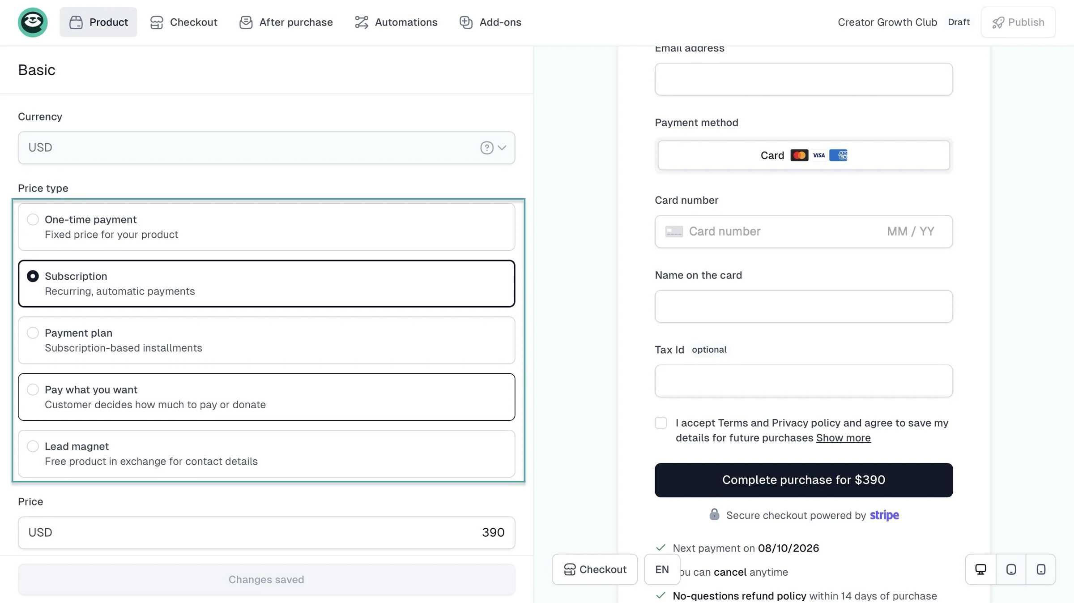
Task: Click the Email address input field
Action: (x=804, y=79)
